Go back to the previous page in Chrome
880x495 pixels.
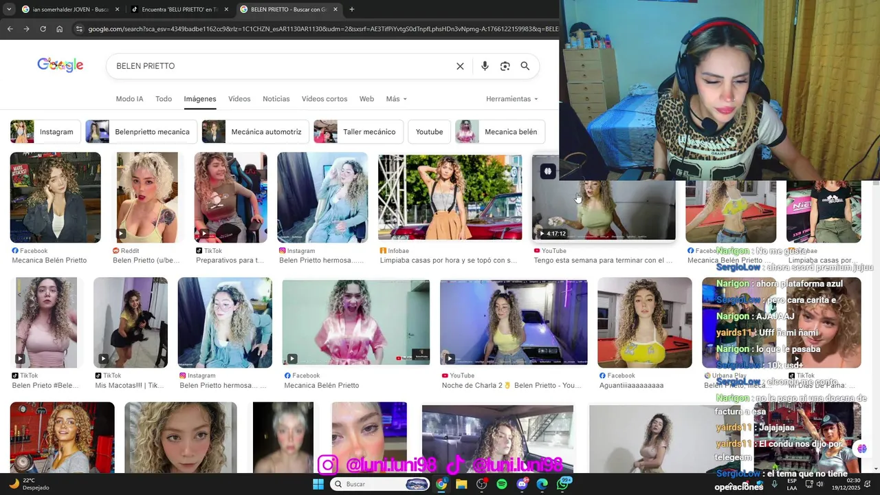(x=10, y=29)
